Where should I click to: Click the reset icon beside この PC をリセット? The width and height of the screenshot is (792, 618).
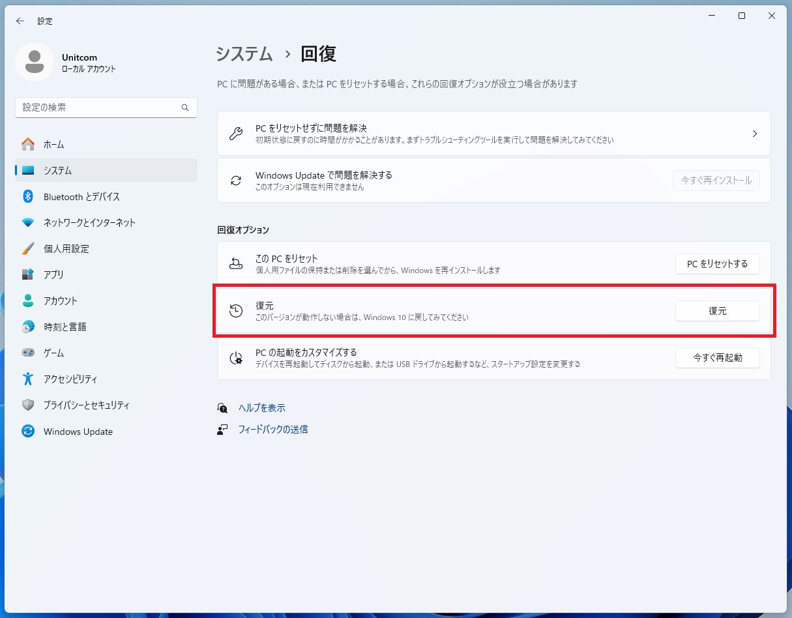(236, 264)
